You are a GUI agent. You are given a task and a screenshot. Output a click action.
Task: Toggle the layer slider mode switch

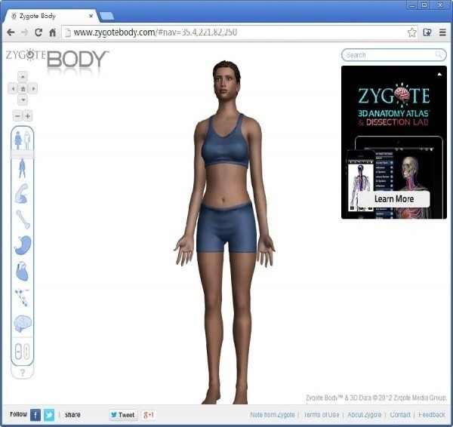click(22, 352)
